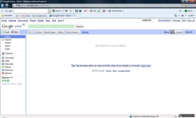This screenshot has height=118, width=196.
Task: Open a new blank tab
Action: [78, 16]
